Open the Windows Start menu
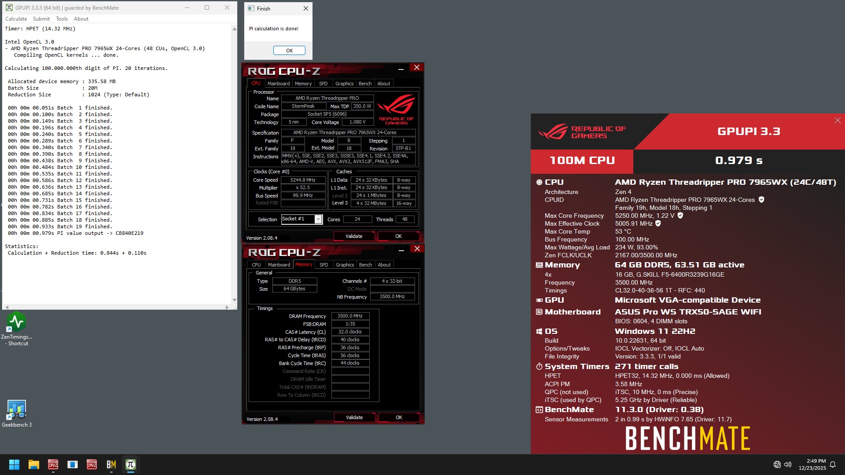845x475 pixels. pyautogui.click(x=14, y=464)
